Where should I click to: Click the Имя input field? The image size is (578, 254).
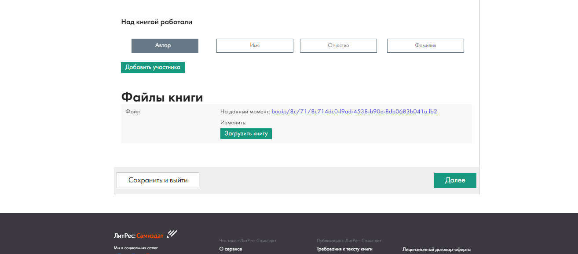tap(254, 46)
